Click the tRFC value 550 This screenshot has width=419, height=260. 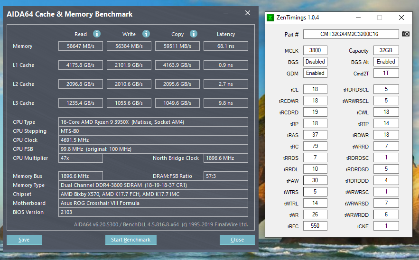[315, 226]
